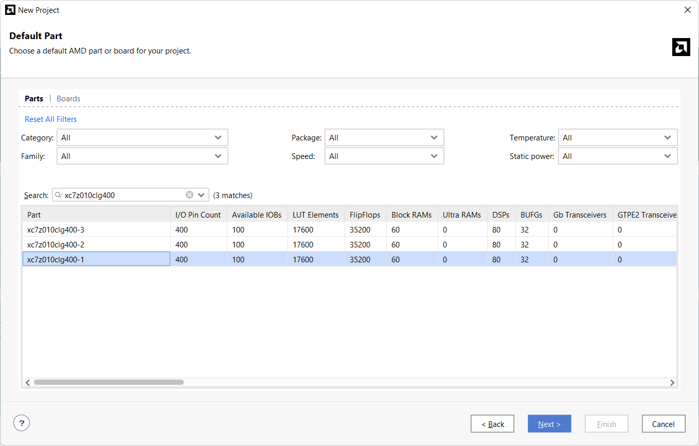699x446 pixels.
Task: Open the Temperature dropdown
Action: (617, 138)
